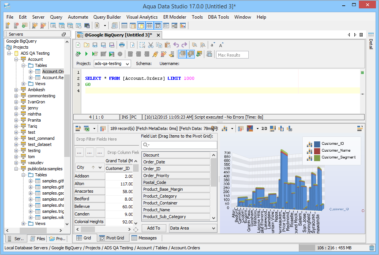
Task: Click the Undo arrow icon
Action: pyautogui.click(x=176, y=45)
